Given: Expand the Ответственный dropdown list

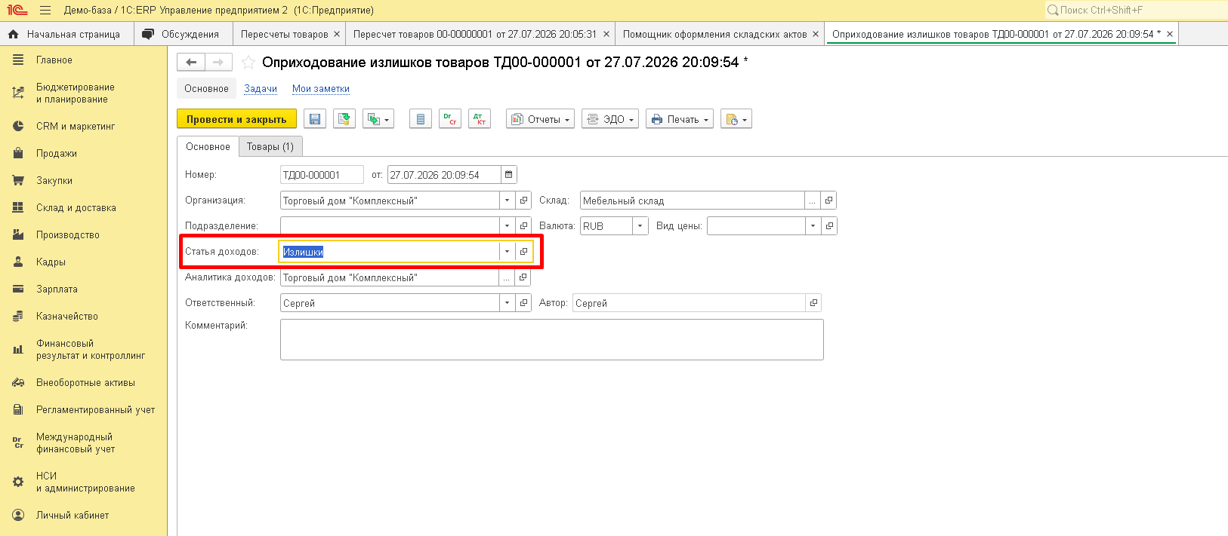Looking at the screenshot, I should coord(507,303).
